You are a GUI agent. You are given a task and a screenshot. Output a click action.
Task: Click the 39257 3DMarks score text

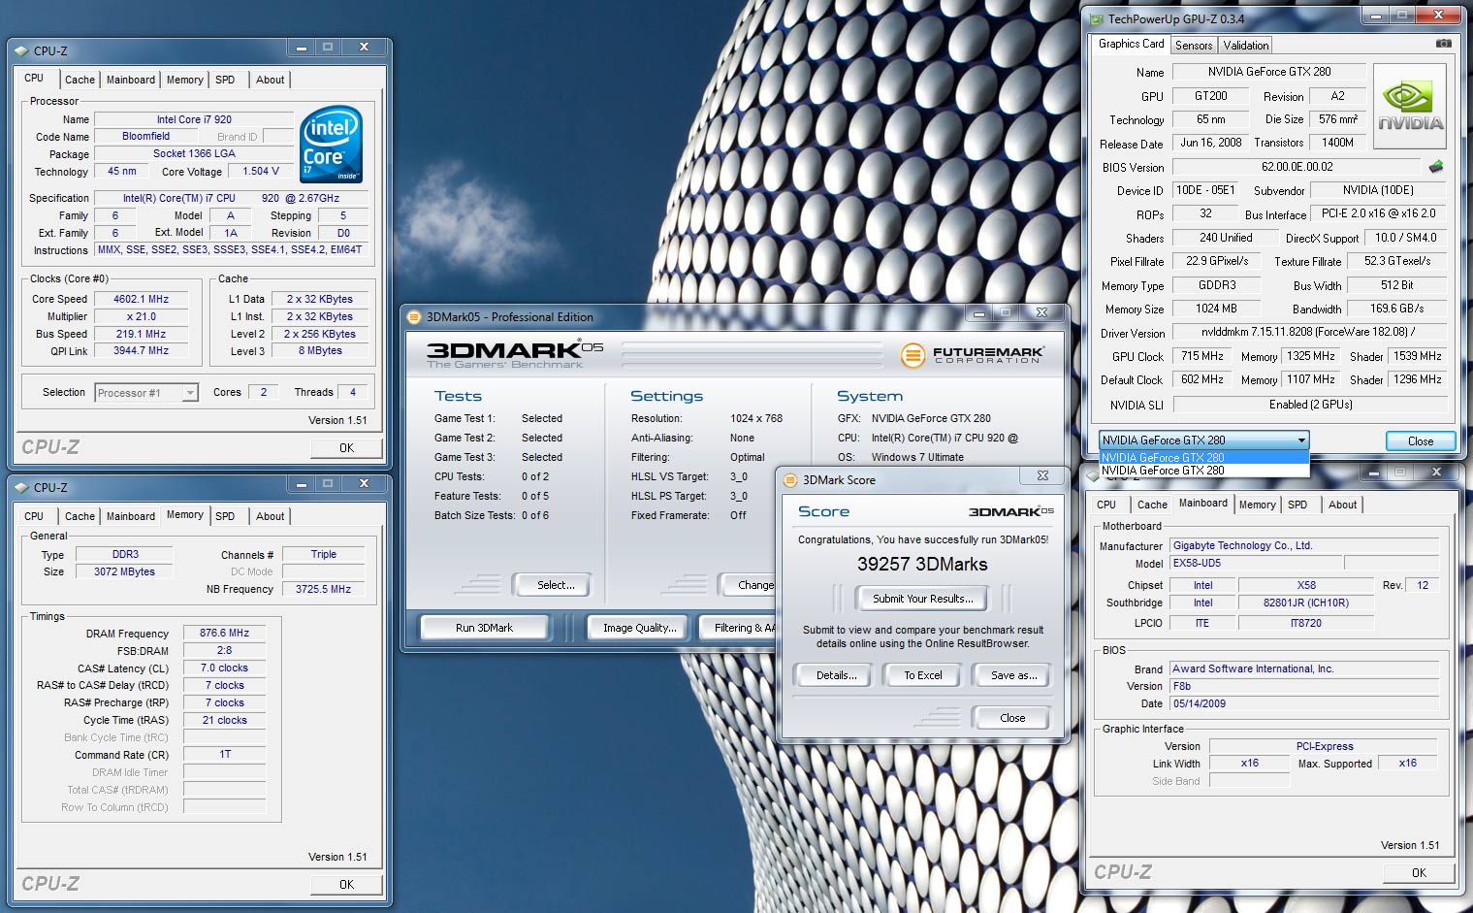point(922,564)
